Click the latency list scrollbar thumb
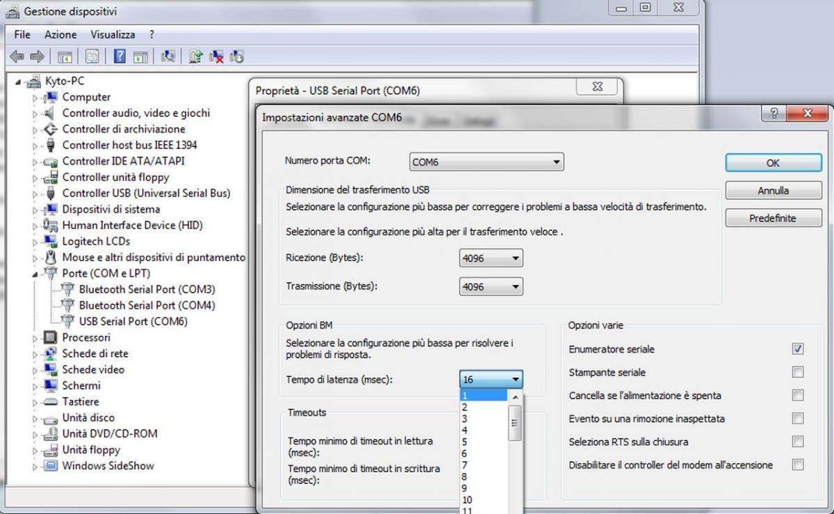This screenshot has width=834, height=514. (x=515, y=421)
